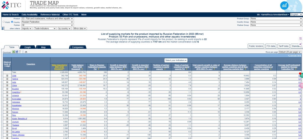Go to page 2 of results
This screenshot has height=139, width=303.
pos(290,56)
